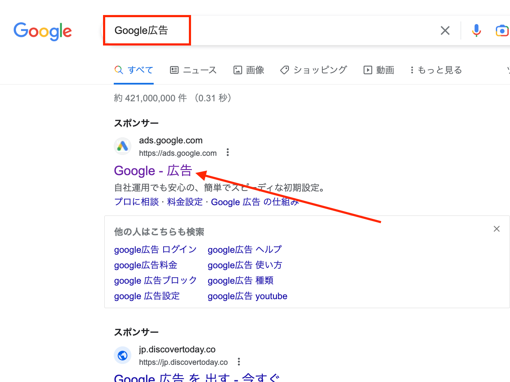Viewport: 510px width, 382px height.
Task: Click the google広告 youtube suggestion
Action: [x=247, y=296]
